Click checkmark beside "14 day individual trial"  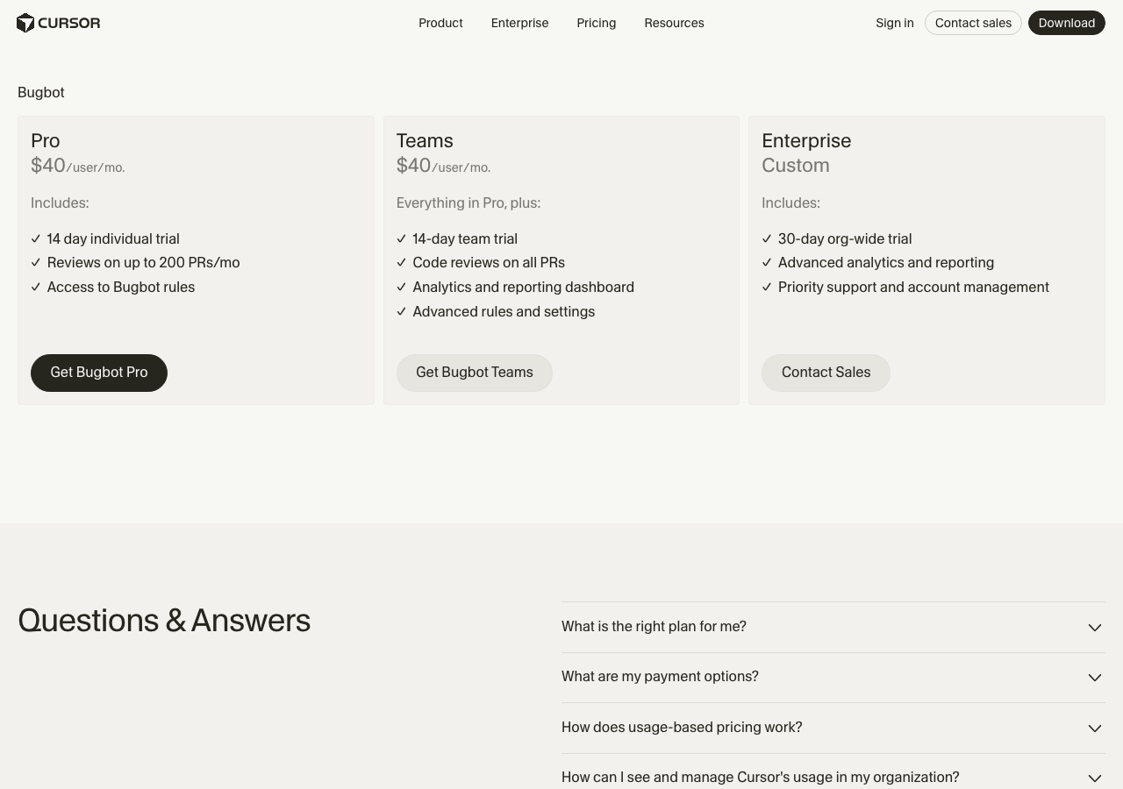click(x=36, y=238)
